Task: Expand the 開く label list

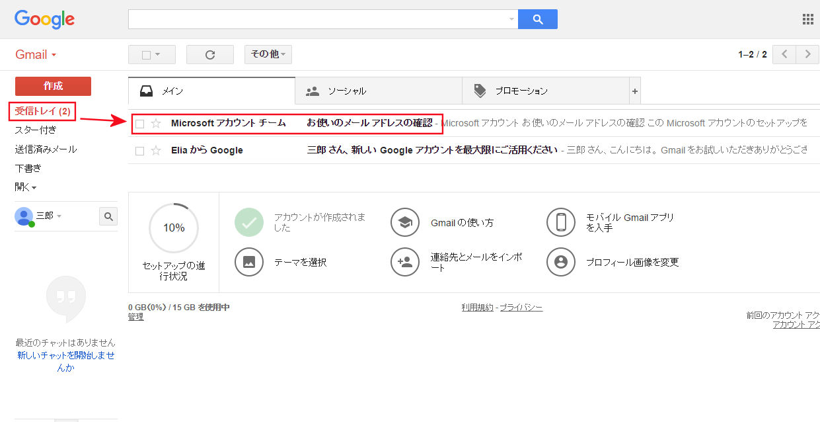Action: 26,187
